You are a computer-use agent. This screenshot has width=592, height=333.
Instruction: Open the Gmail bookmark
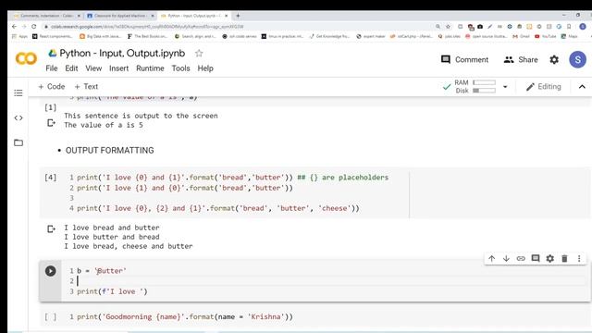coord(521,36)
